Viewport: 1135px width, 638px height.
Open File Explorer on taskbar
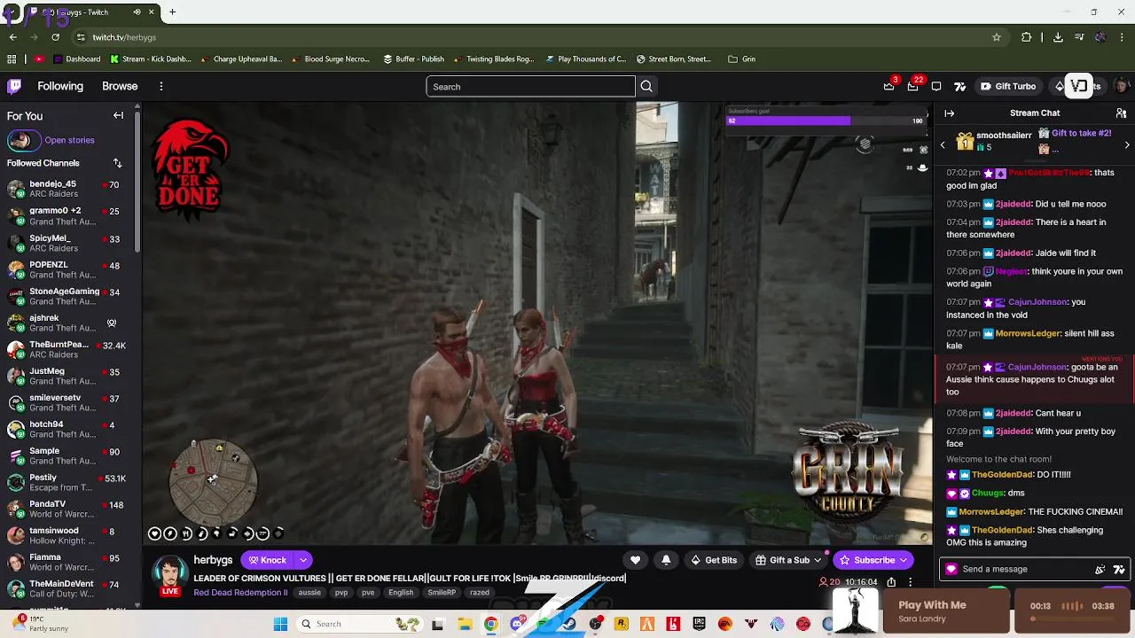465,624
